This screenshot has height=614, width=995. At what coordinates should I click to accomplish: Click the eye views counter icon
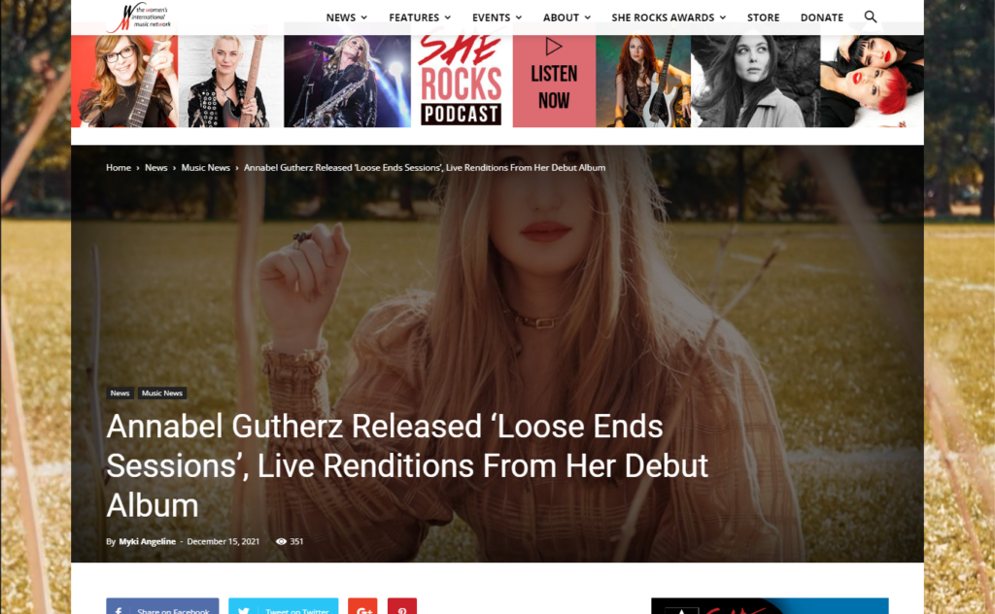pos(281,542)
